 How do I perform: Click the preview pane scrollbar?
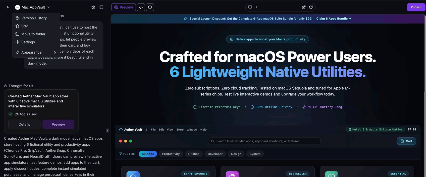tap(425, 54)
